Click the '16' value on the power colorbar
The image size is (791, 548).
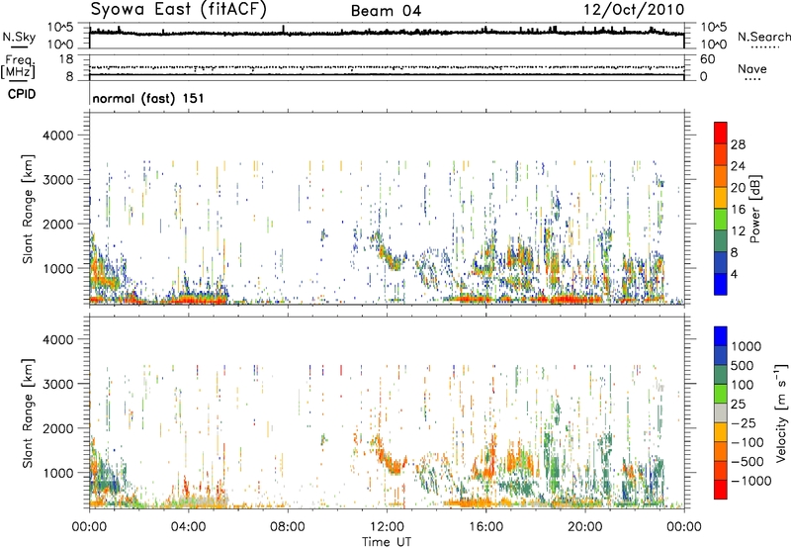point(738,210)
